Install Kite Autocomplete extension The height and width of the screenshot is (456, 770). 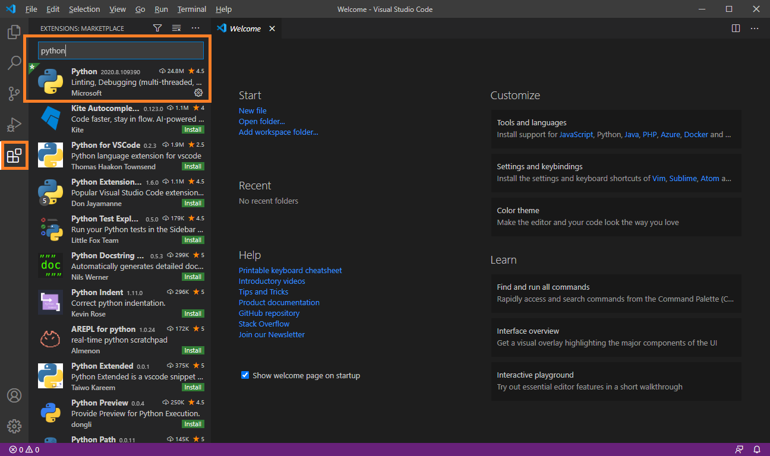click(x=193, y=129)
